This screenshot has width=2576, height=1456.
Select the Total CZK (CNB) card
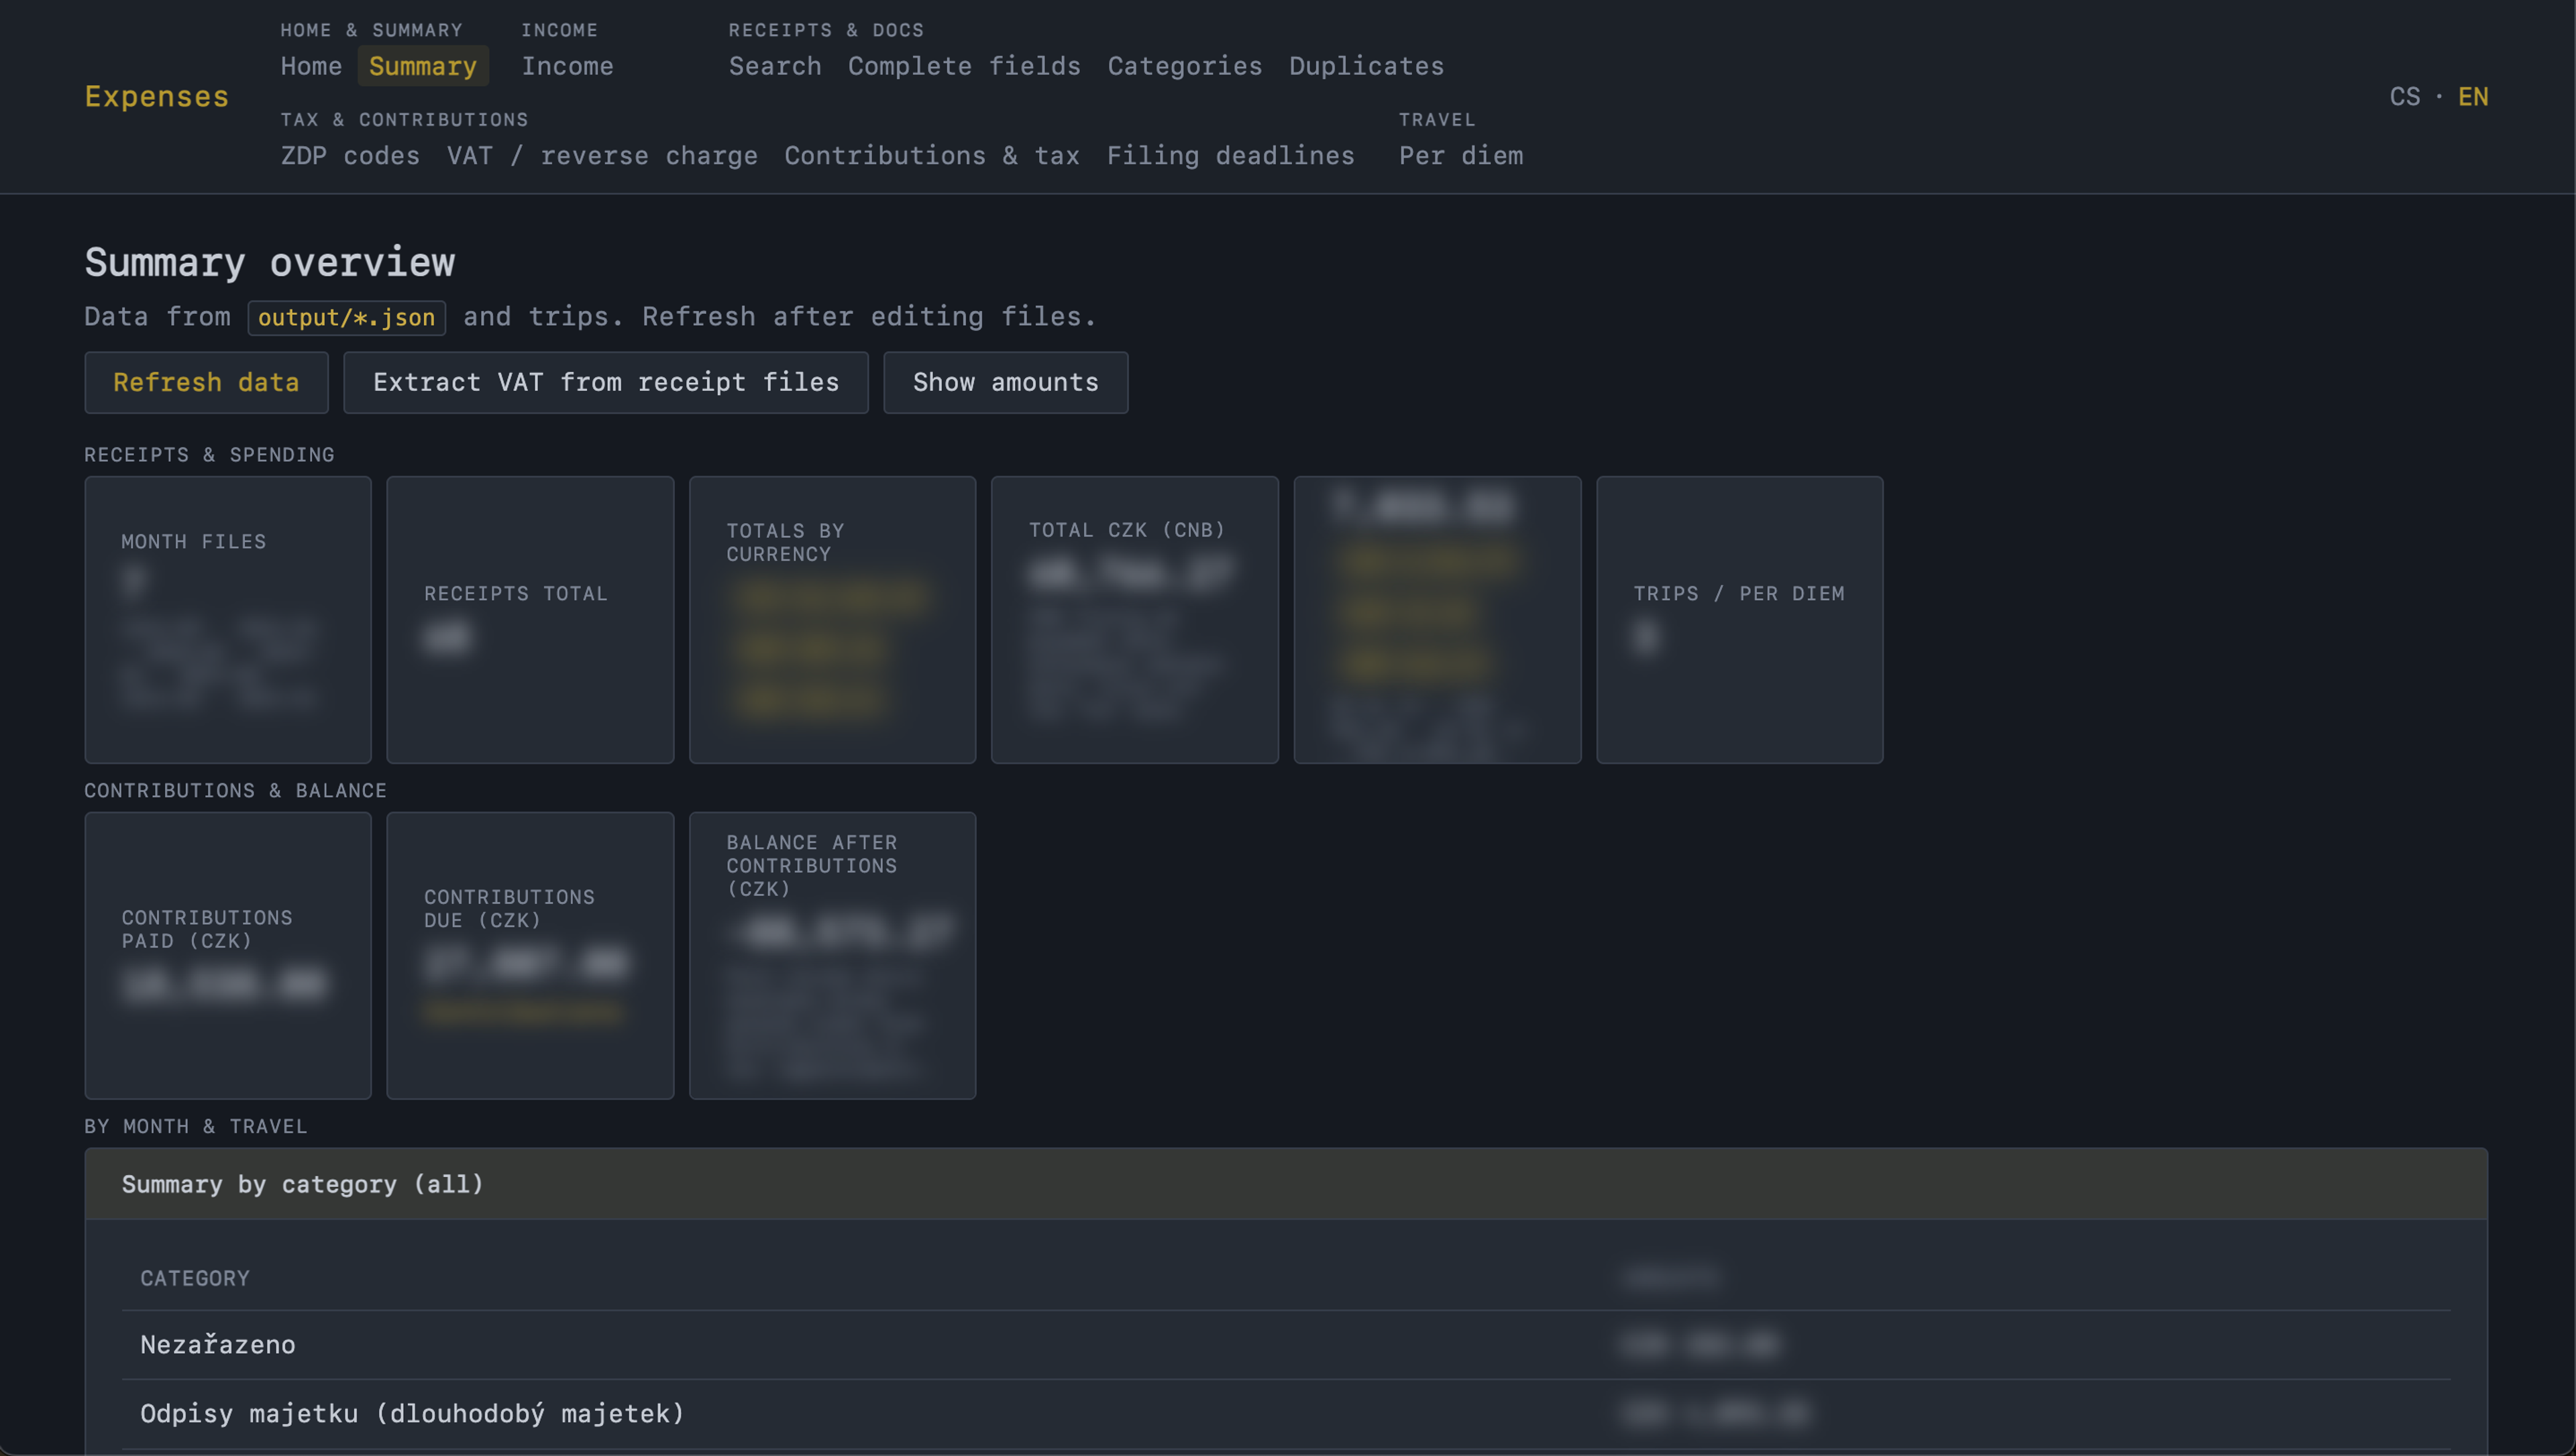tap(1135, 620)
